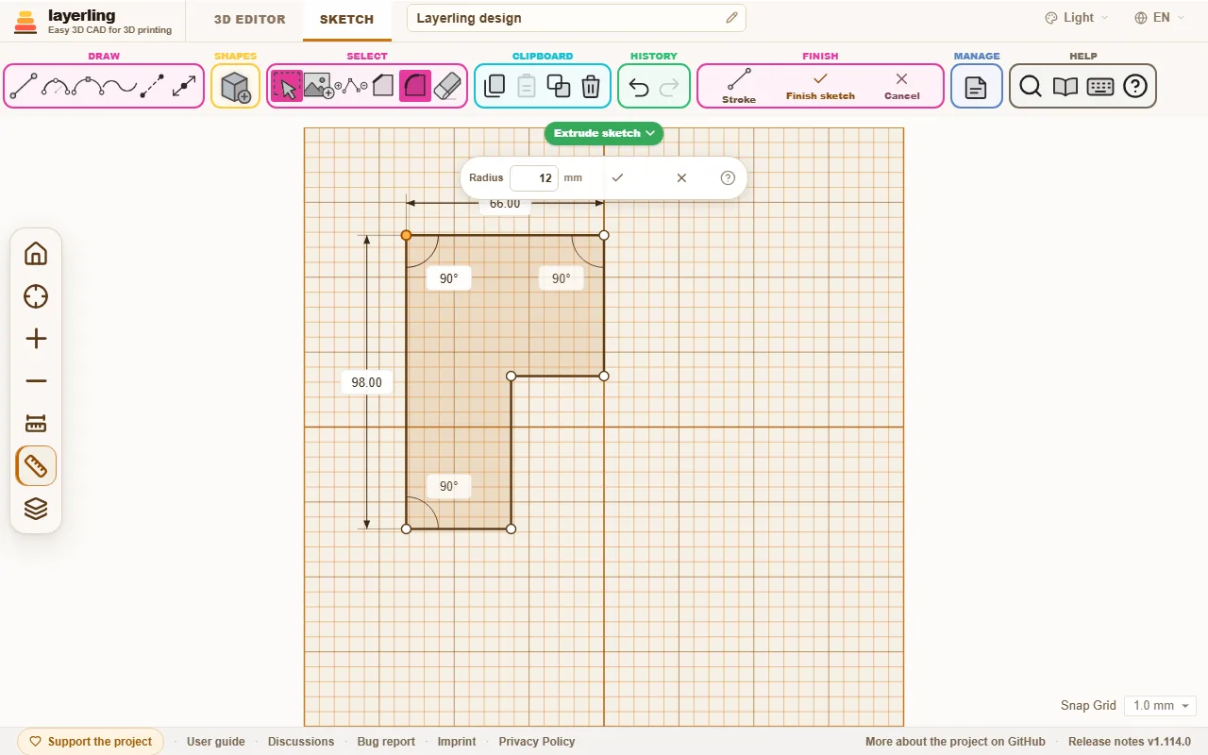Open the Light theme dropdown
The height and width of the screenshot is (755, 1208).
pyautogui.click(x=1077, y=18)
